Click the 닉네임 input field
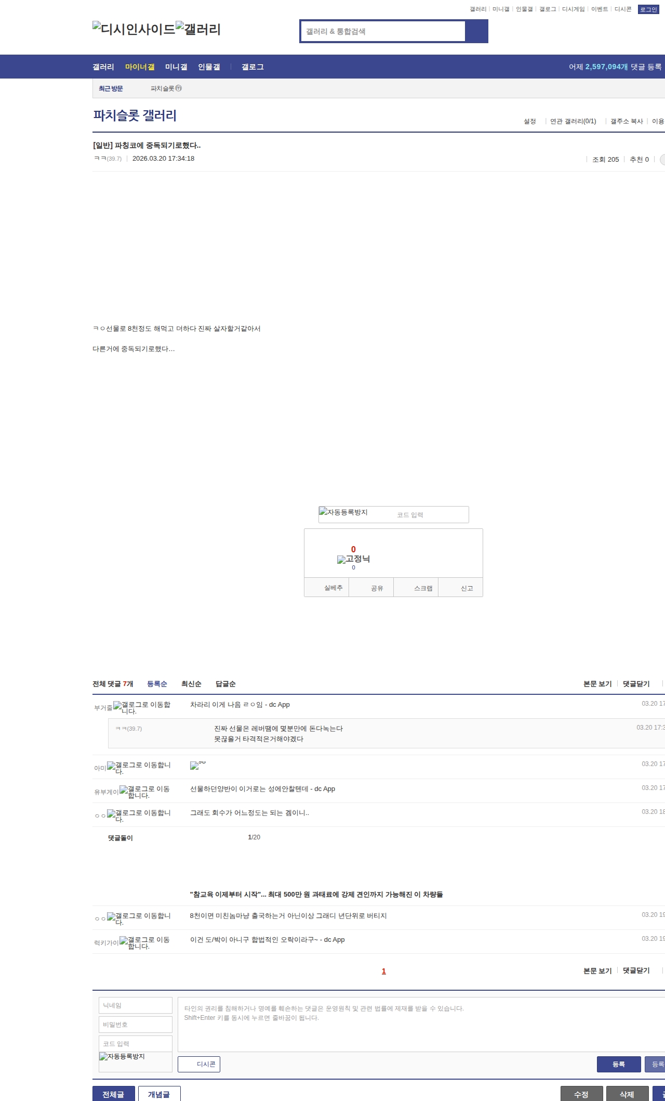 pyautogui.click(x=136, y=1005)
